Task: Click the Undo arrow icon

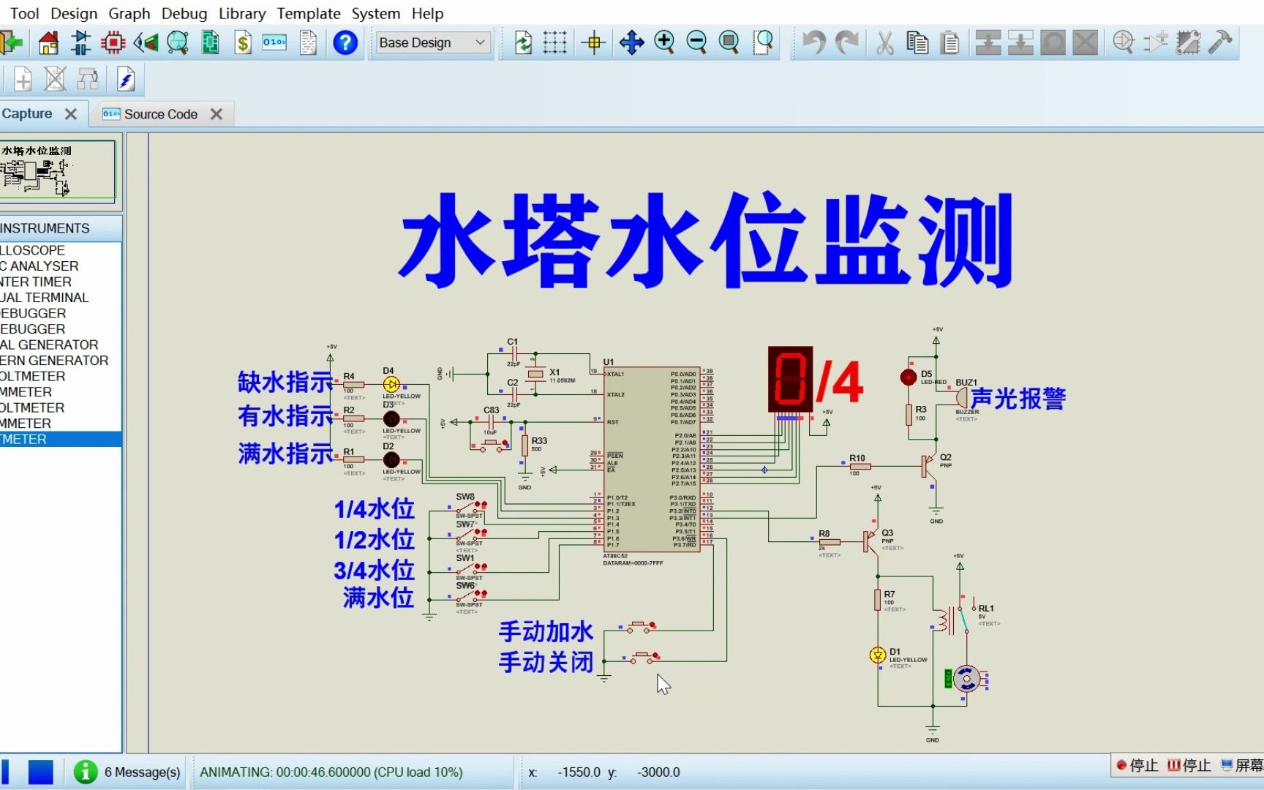Action: pyautogui.click(x=813, y=42)
